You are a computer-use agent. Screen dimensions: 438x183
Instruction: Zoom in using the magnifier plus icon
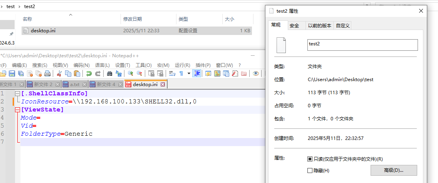pyautogui.click(x=131, y=73)
